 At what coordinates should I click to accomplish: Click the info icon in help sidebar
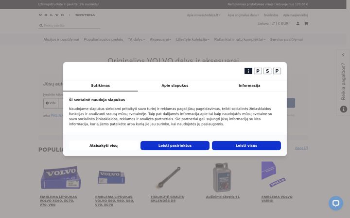coord(344,109)
